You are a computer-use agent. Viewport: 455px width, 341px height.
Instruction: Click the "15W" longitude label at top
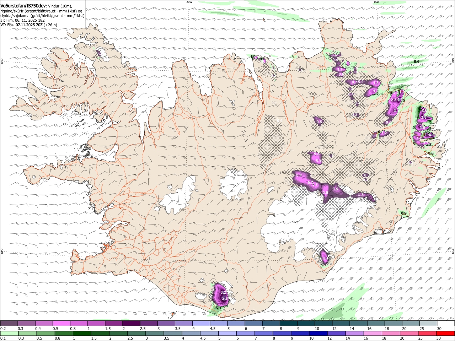[376, 2]
